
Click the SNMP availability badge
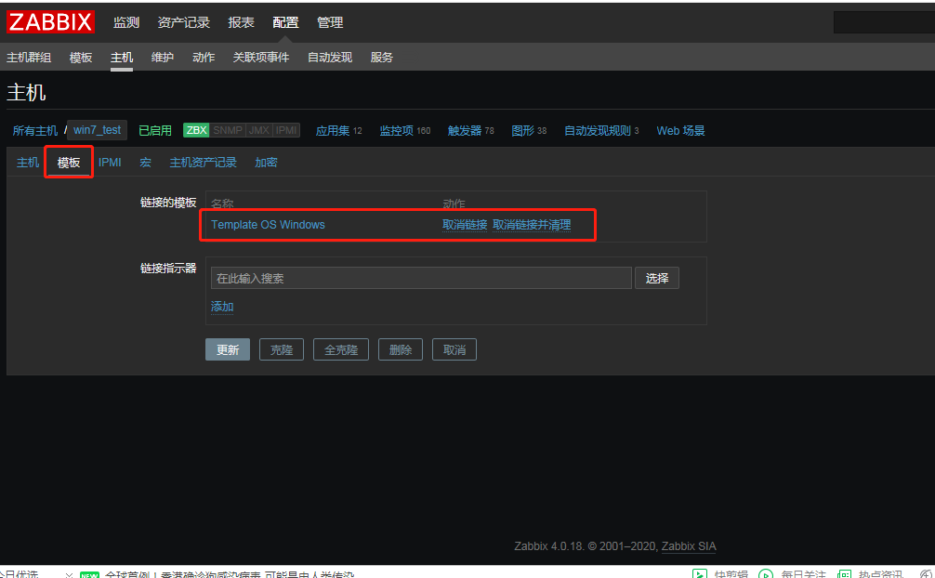(227, 130)
